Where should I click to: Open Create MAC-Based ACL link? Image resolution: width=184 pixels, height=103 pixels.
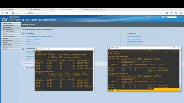(133, 44)
